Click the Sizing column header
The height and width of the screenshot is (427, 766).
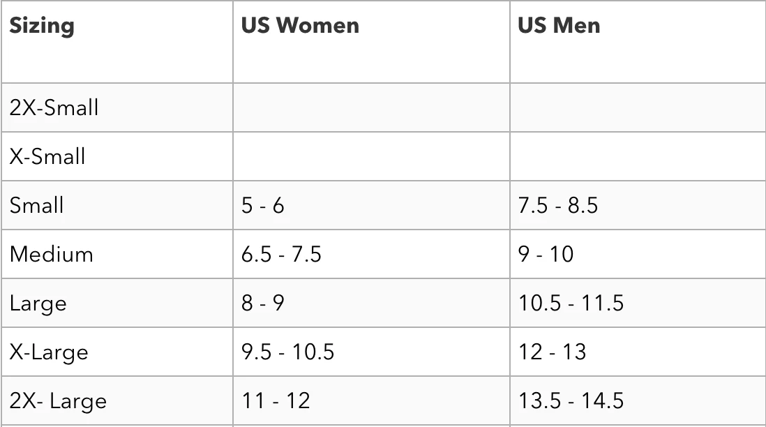pyautogui.click(x=42, y=26)
